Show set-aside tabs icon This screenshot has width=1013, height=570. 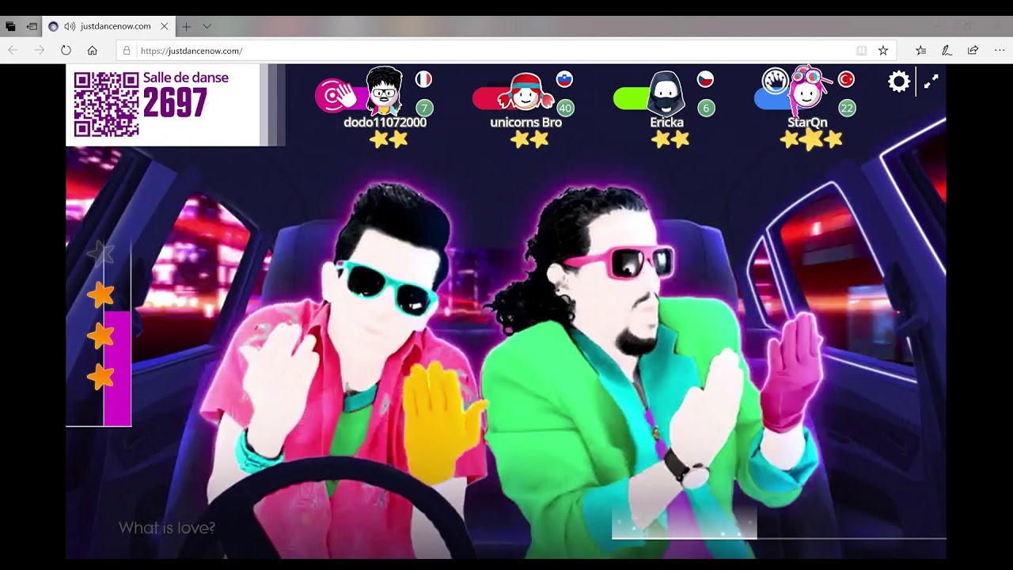pyautogui.click(x=11, y=26)
